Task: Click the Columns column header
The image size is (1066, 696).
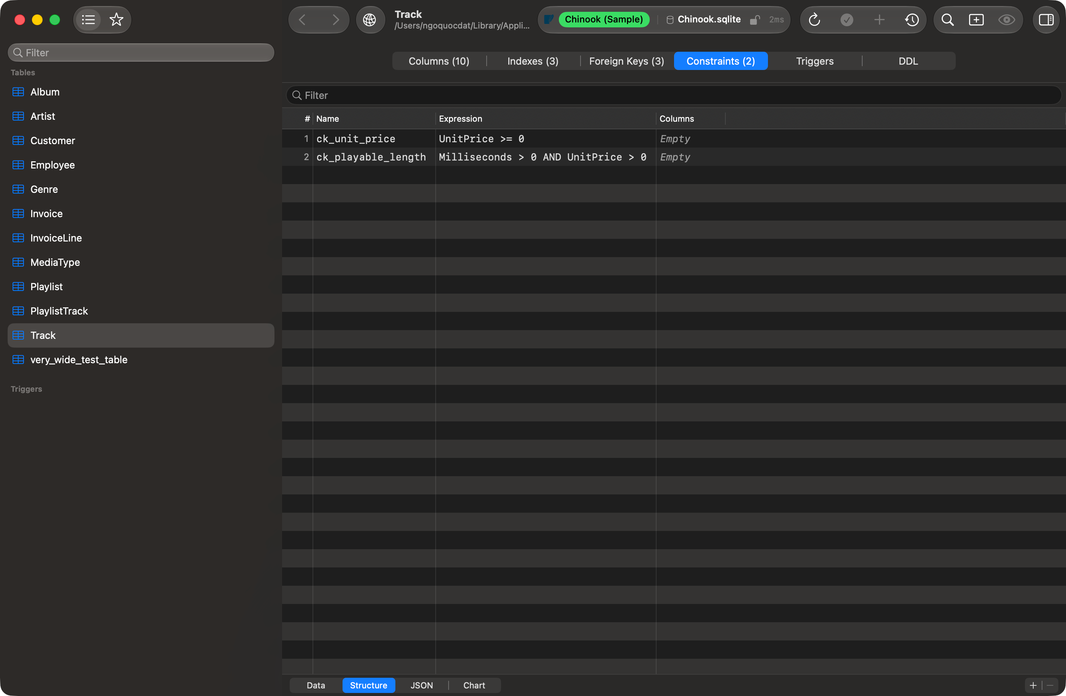Action: [x=691, y=119]
